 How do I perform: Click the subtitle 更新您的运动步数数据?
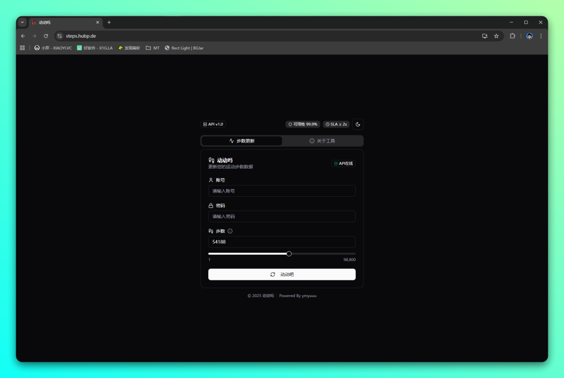[x=231, y=167]
